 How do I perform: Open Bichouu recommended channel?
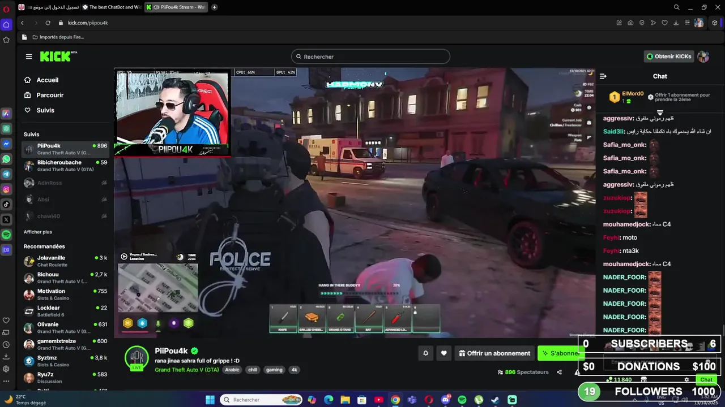tap(65, 278)
